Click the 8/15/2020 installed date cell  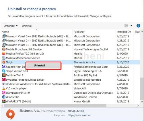coord(123,63)
